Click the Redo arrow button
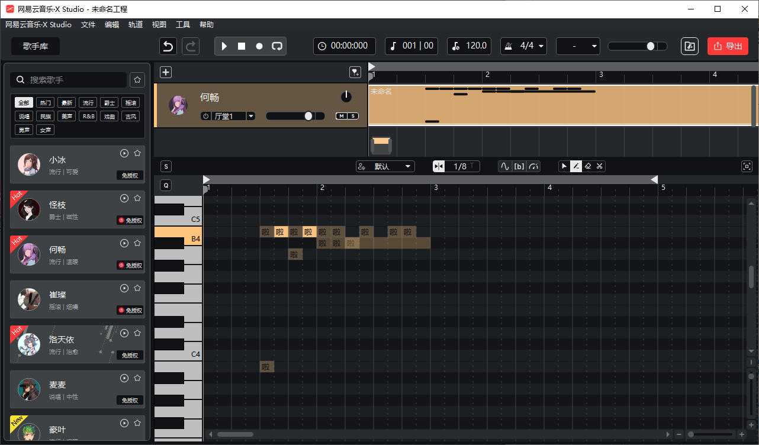Viewport: 759px width, 445px height. pyautogui.click(x=191, y=46)
